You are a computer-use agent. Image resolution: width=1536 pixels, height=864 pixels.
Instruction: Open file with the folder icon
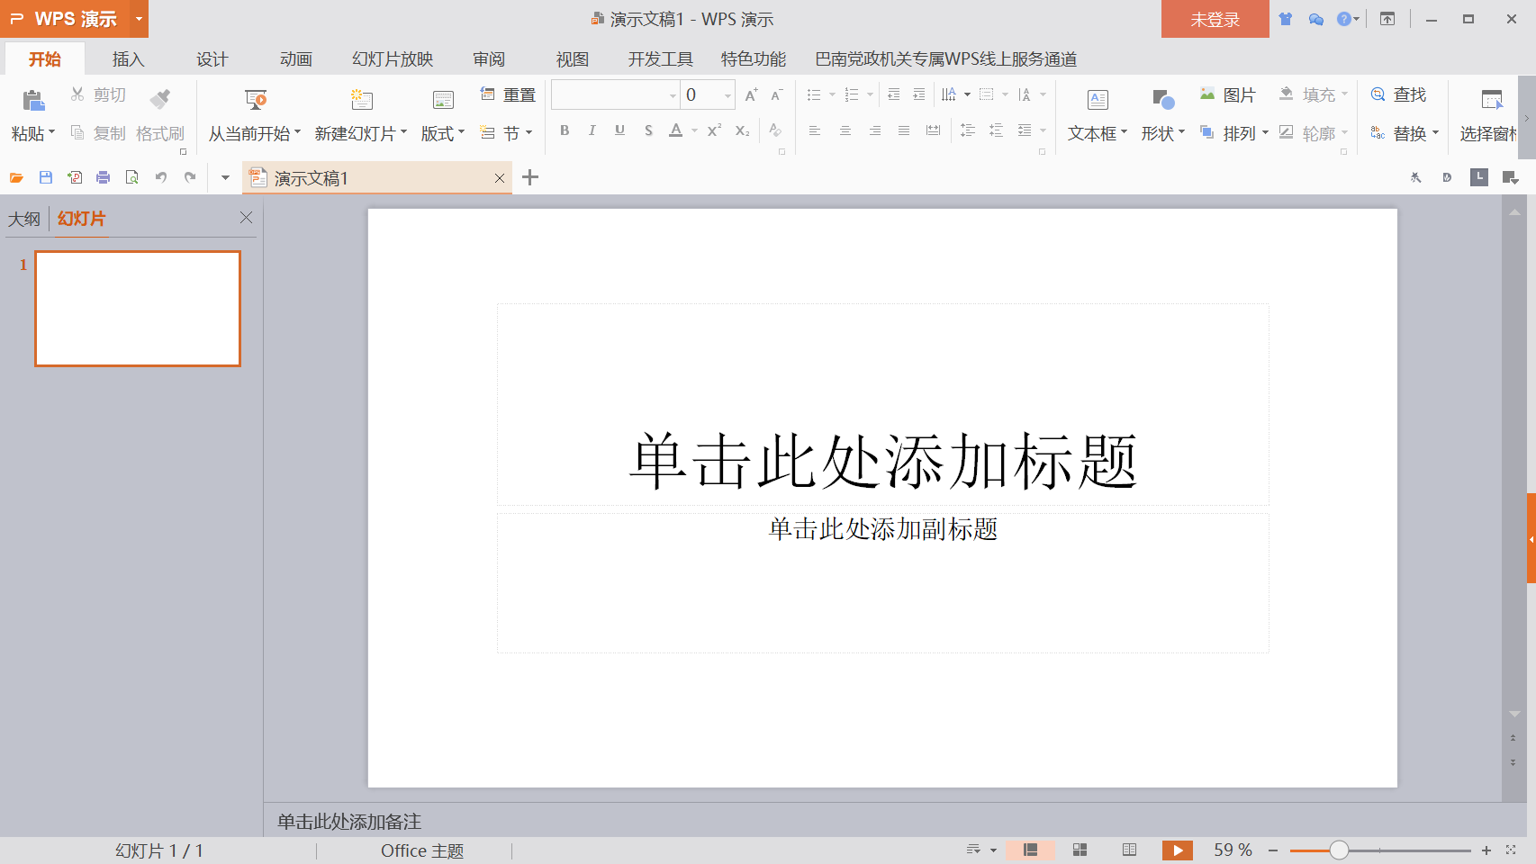(x=16, y=178)
